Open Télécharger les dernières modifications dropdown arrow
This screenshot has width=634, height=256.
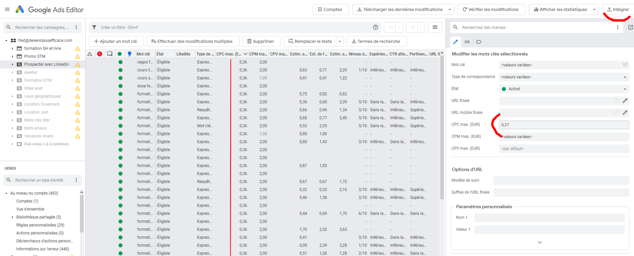pos(450,9)
